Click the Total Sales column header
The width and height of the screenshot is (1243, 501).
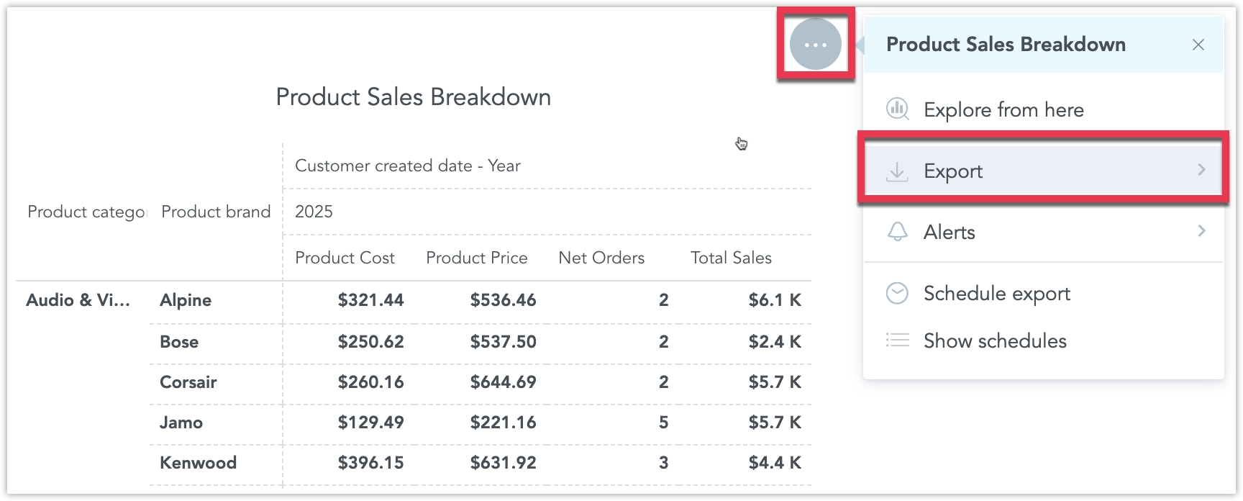[731, 257]
